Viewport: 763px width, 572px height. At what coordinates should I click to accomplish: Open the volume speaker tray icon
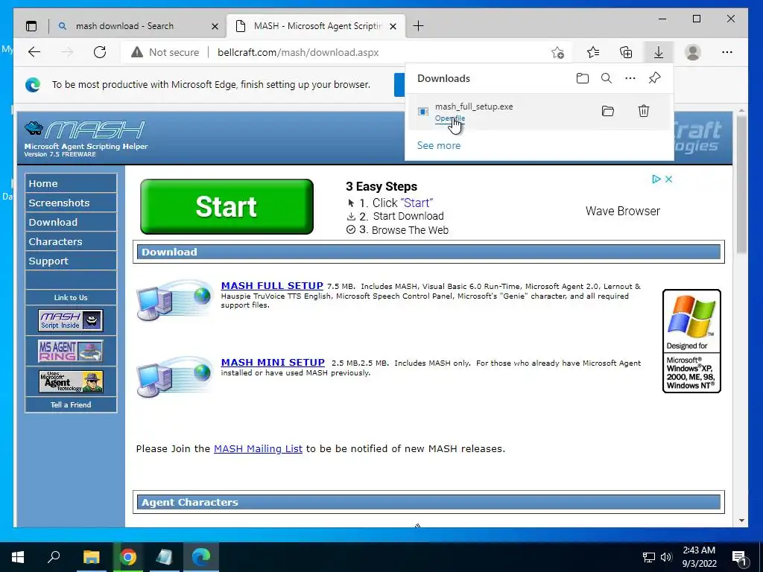pos(666,557)
